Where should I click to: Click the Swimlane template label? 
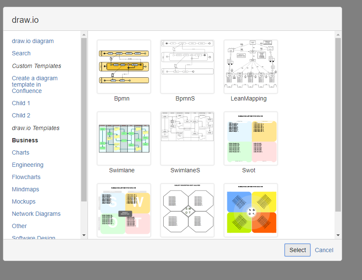tap(122, 170)
